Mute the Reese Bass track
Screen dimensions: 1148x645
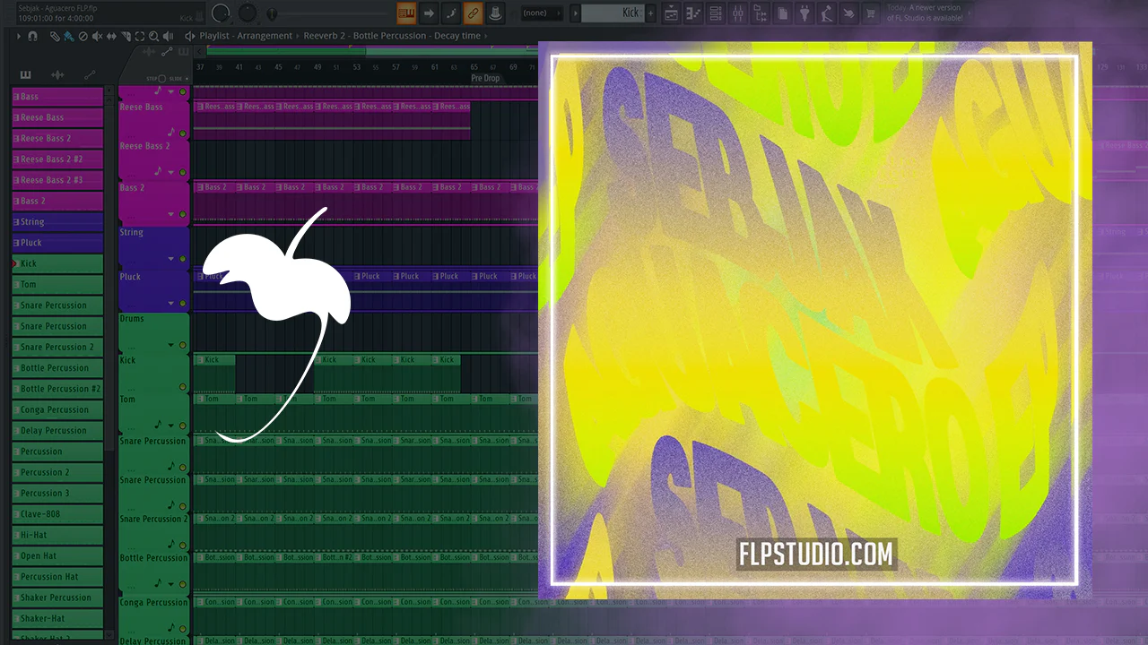click(x=183, y=133)
